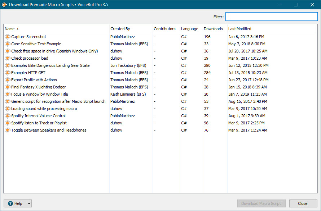Select Spotify Internal Volume Control script

click(x=38, y=116)
